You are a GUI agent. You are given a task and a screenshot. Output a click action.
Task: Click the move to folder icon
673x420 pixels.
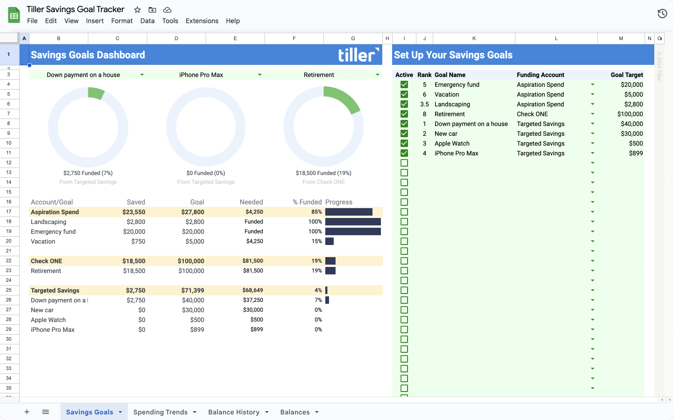tap(152, 10)
